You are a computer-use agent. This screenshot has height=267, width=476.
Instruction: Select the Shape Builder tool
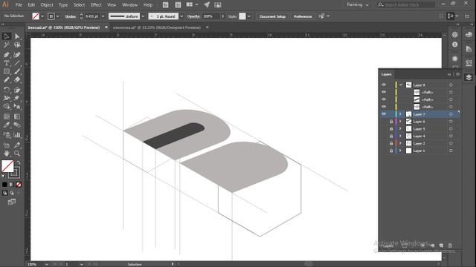[7, 107]
